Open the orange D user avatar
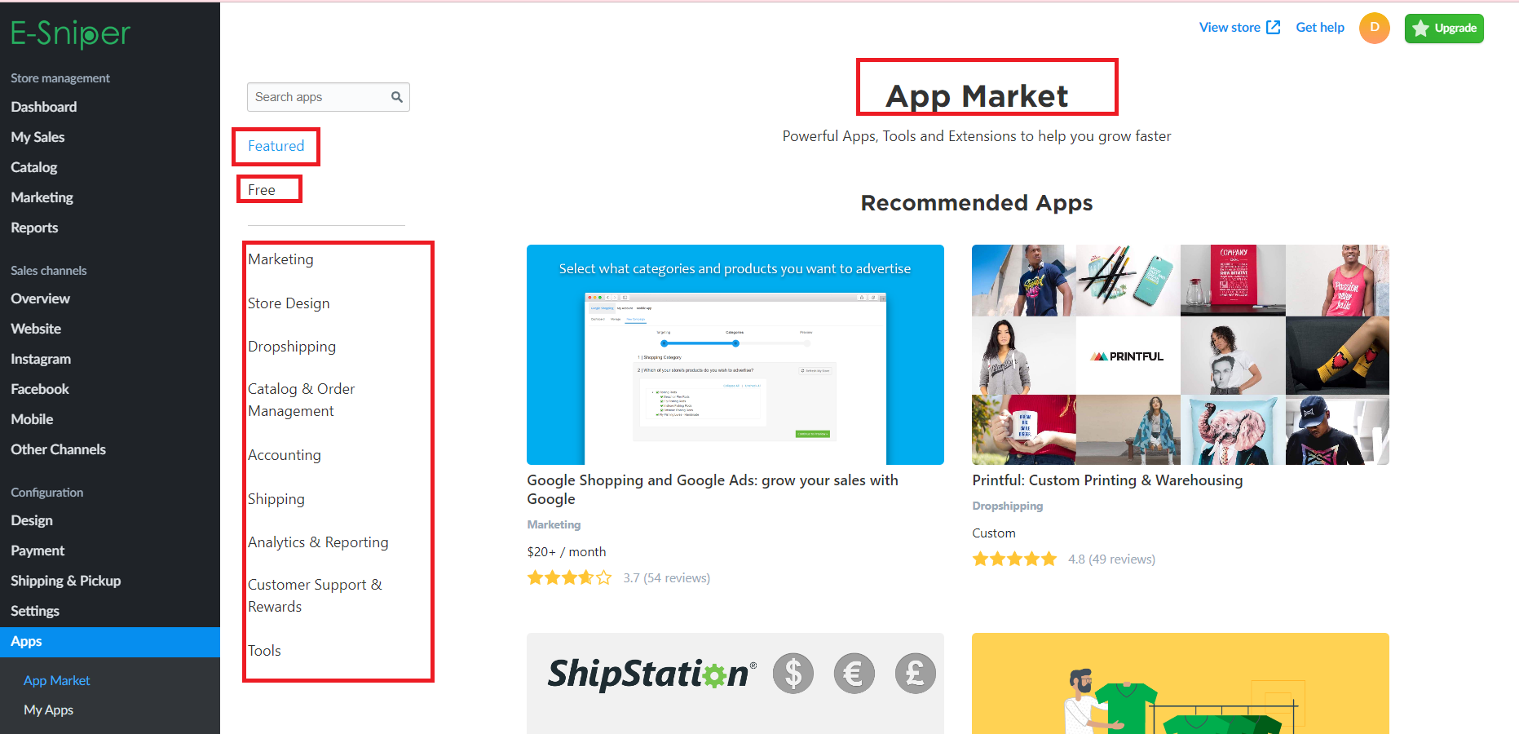Viewport: 1519px width, 734px height. [1374, 29]
